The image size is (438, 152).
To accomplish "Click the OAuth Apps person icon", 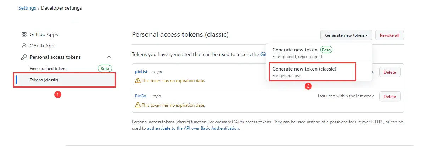I will coord(24,46).
